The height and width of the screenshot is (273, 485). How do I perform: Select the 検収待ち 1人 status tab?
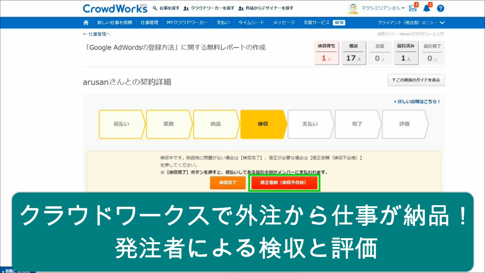coord(326,53)
